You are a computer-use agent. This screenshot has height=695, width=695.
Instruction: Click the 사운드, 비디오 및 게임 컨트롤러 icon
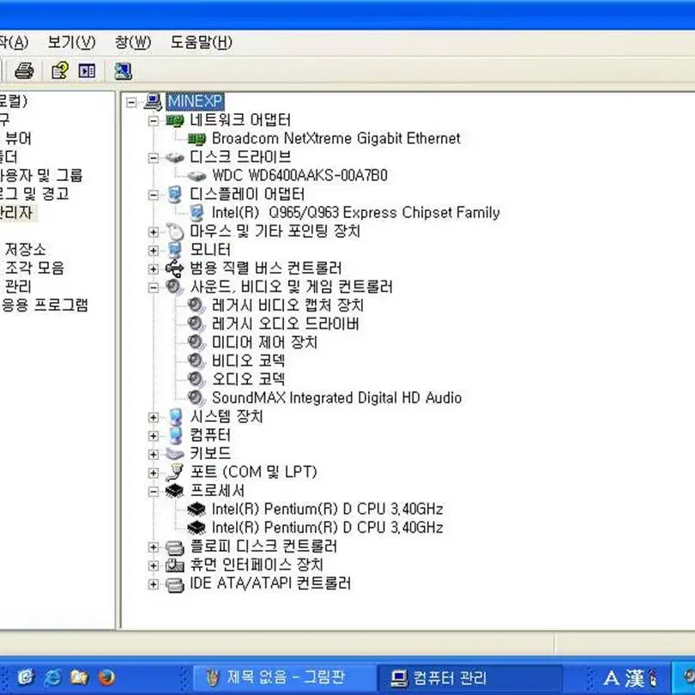coord(174,287)
